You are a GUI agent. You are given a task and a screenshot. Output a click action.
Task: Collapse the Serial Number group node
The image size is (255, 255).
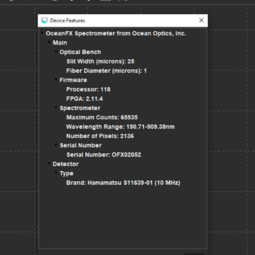click(56, 145)
